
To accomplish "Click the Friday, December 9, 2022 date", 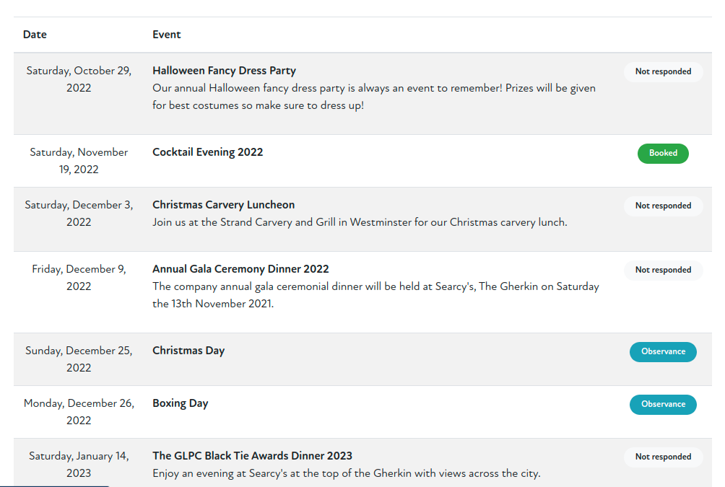I will tap(79, 278).
